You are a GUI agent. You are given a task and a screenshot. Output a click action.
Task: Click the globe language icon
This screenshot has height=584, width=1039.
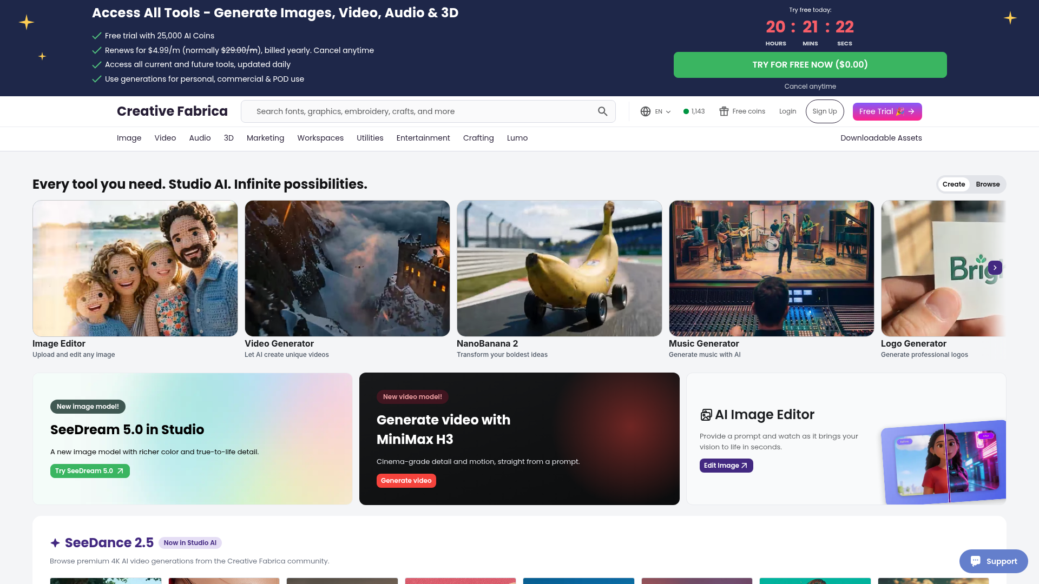pos(645,111)
